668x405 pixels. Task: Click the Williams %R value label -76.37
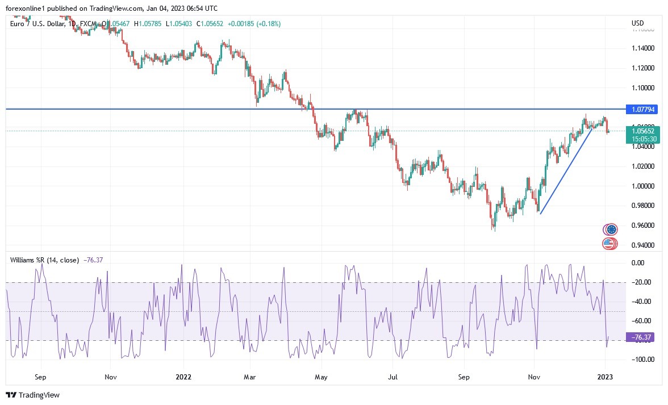(x=640, y=337)
